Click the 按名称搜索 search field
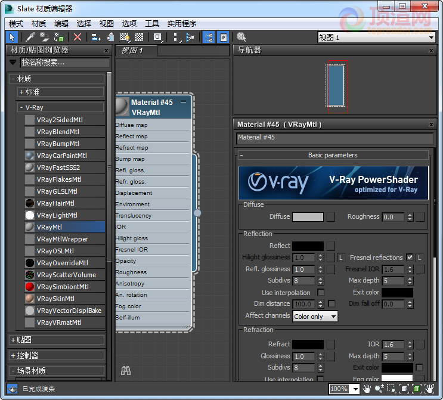Screen dimensions: 443x400 click(65, 62)
